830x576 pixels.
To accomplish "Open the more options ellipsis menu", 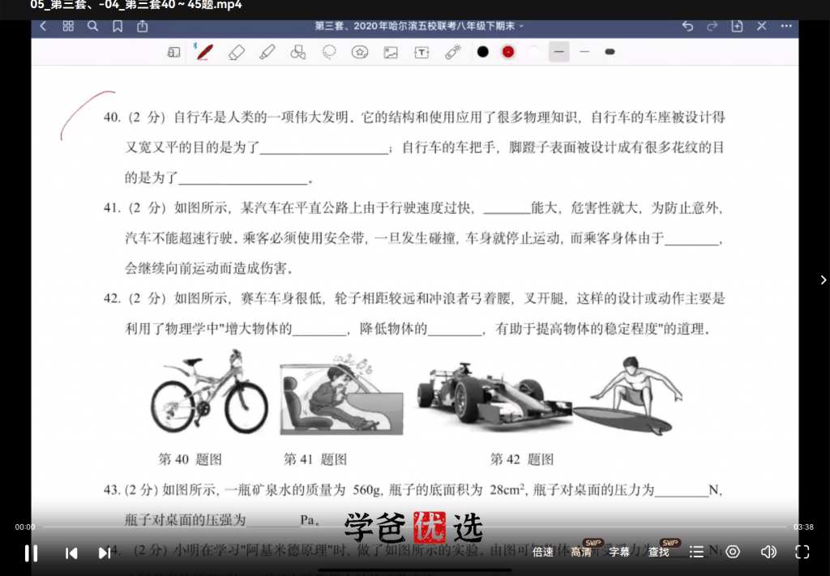I will (786, 26).
